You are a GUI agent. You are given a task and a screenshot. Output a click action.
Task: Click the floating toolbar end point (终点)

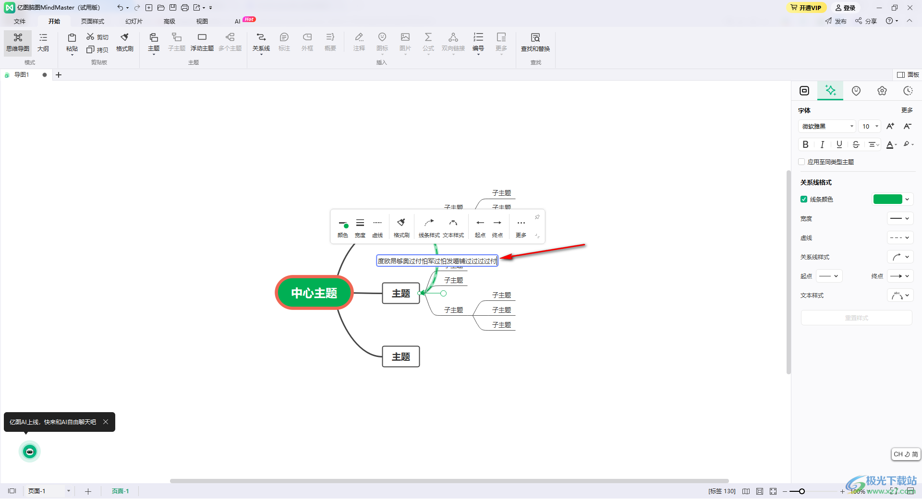point(497,227)
